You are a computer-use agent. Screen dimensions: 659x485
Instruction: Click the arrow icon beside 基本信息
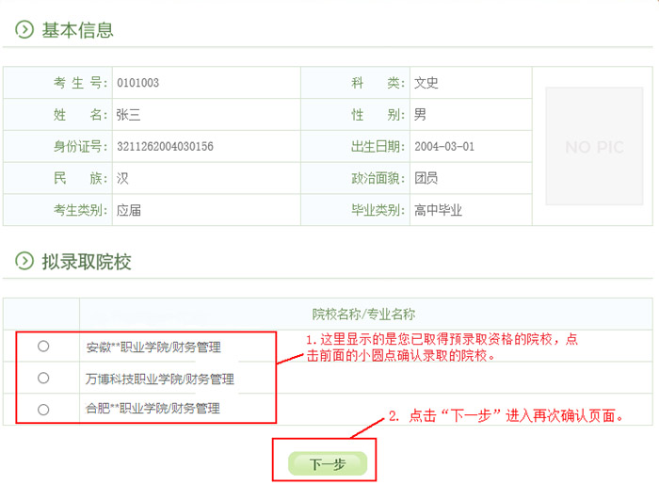point(24,30)
